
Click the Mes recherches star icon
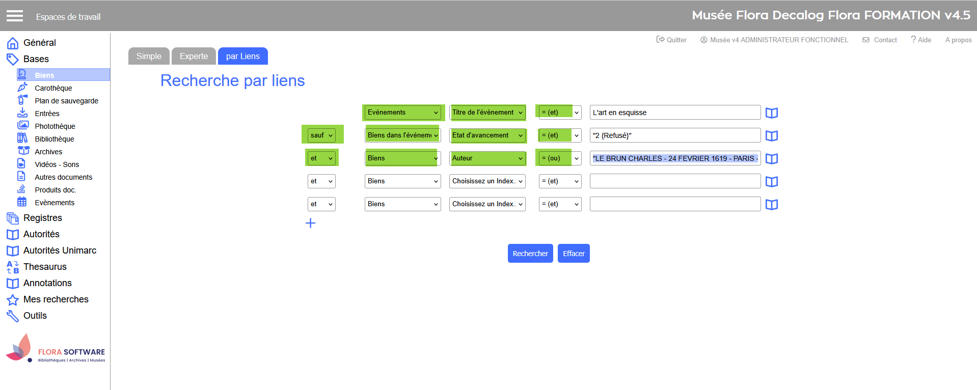[13, 300]
